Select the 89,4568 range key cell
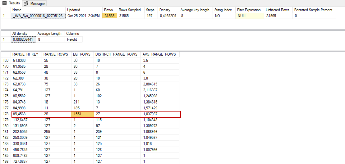Image resolution: width=345 pixels, height=164 pixels. coord(26,114)
